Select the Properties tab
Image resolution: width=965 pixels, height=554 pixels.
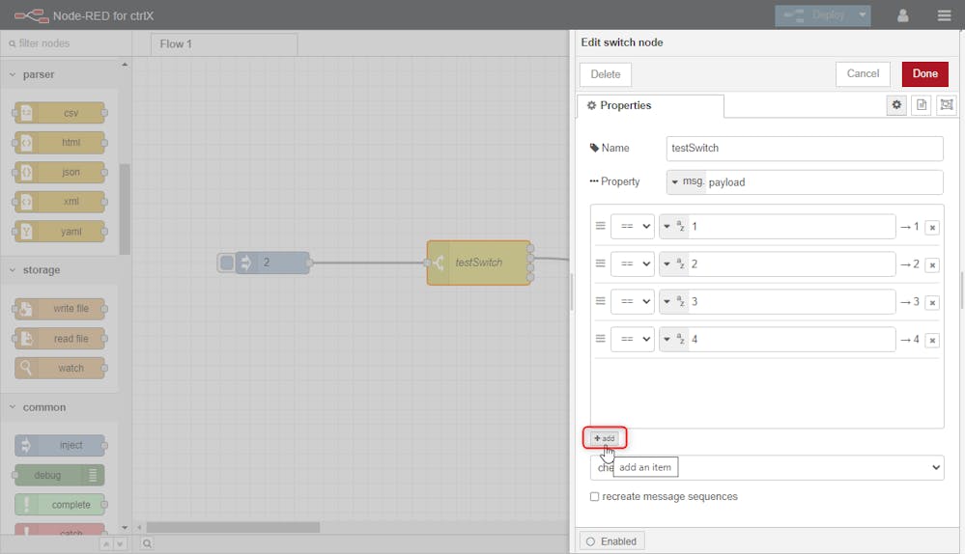(649, 106)
